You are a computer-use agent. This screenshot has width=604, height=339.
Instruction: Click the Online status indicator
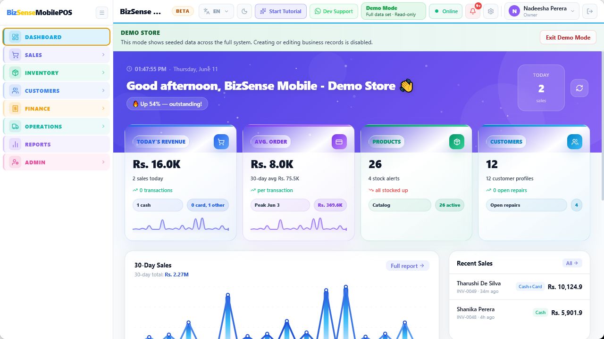(x=446, y=11)
